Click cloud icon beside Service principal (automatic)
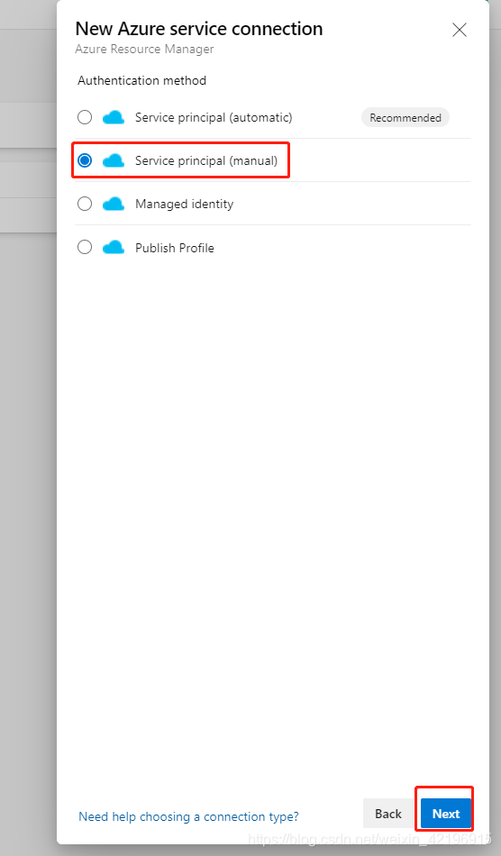The height and width of the screenshot is (856, 501). [x=114, y=117]
